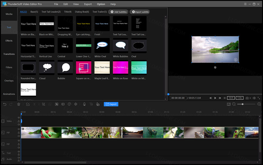Adjust the timeline zoom slider handle
This screenshot has height=165, width=263.
tap(243, 104)
